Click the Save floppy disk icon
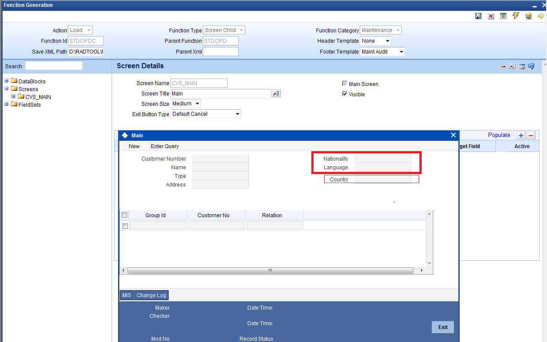This screenshot has width=547, height=342. 478,16
